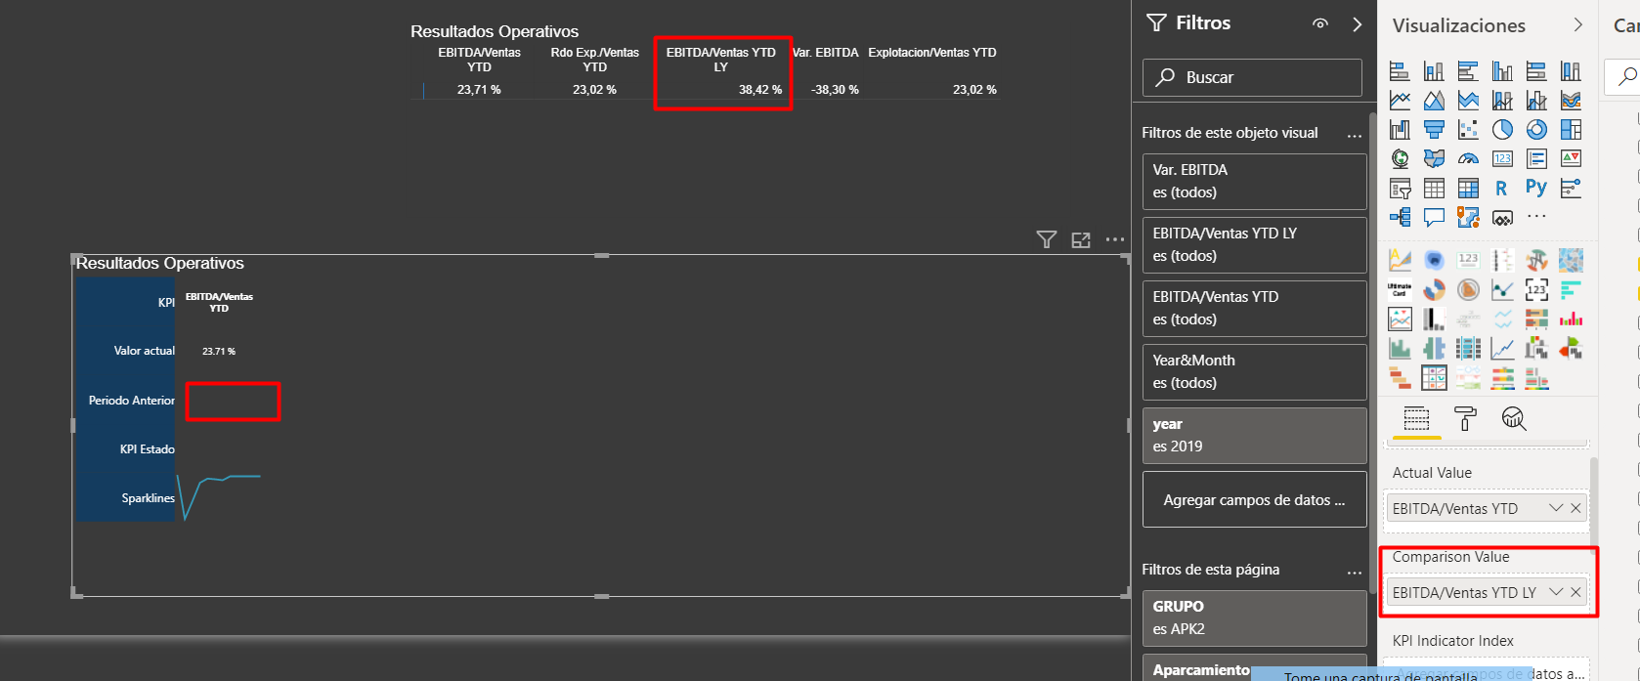Insert an R script visual

pos(1502,189)
